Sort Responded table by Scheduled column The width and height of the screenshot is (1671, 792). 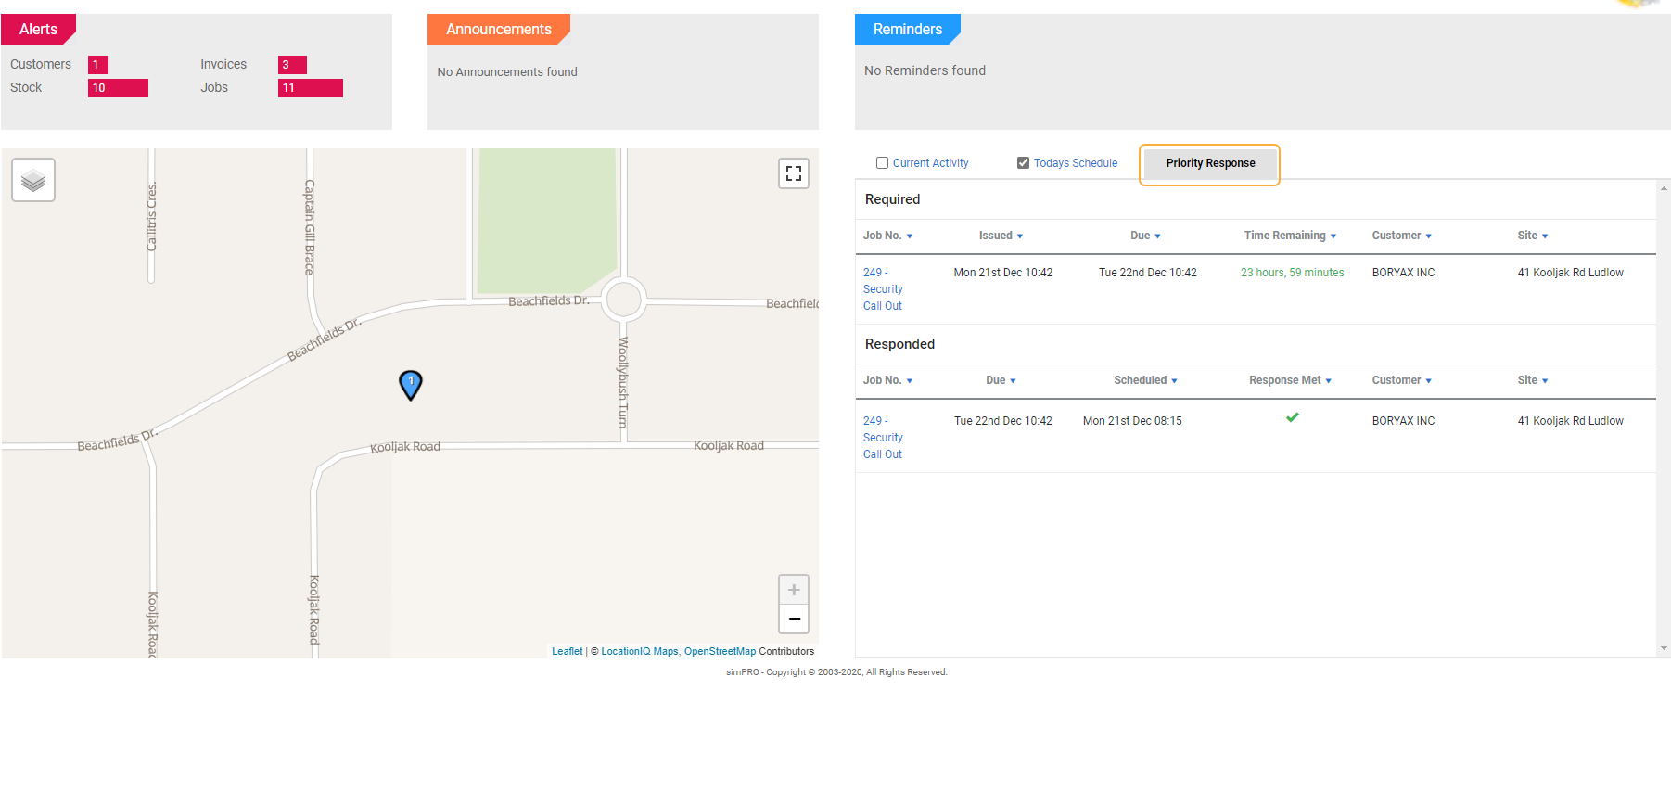coord(1144,380)
